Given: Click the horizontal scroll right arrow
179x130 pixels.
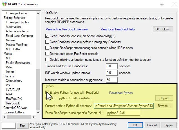Looking at the screenshot, I should [x=33, y=117].
